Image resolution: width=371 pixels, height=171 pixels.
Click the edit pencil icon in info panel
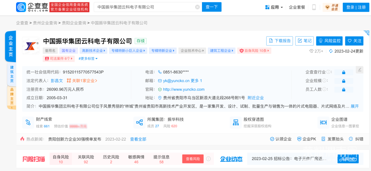tap(359, 69)
